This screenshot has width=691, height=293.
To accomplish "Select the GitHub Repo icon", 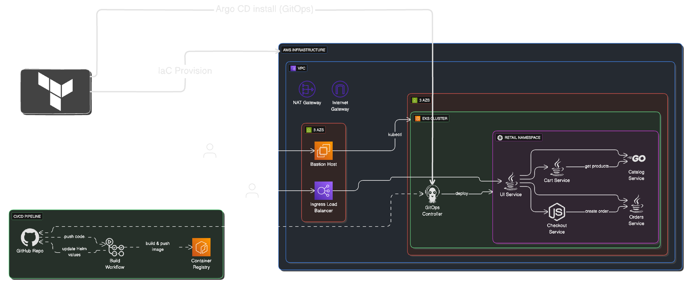I will pyautogui.click(x=30, y=237).
